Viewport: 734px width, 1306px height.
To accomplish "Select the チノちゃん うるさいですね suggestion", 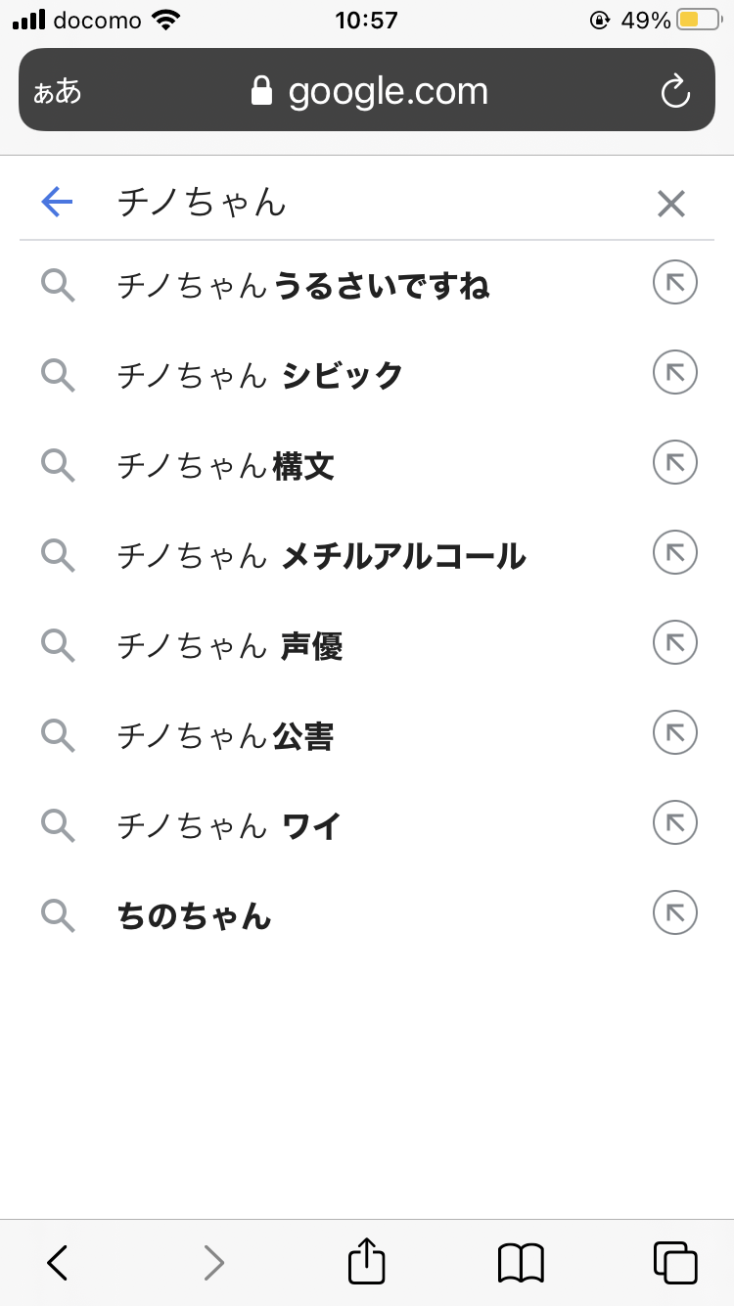I will 303,286.
